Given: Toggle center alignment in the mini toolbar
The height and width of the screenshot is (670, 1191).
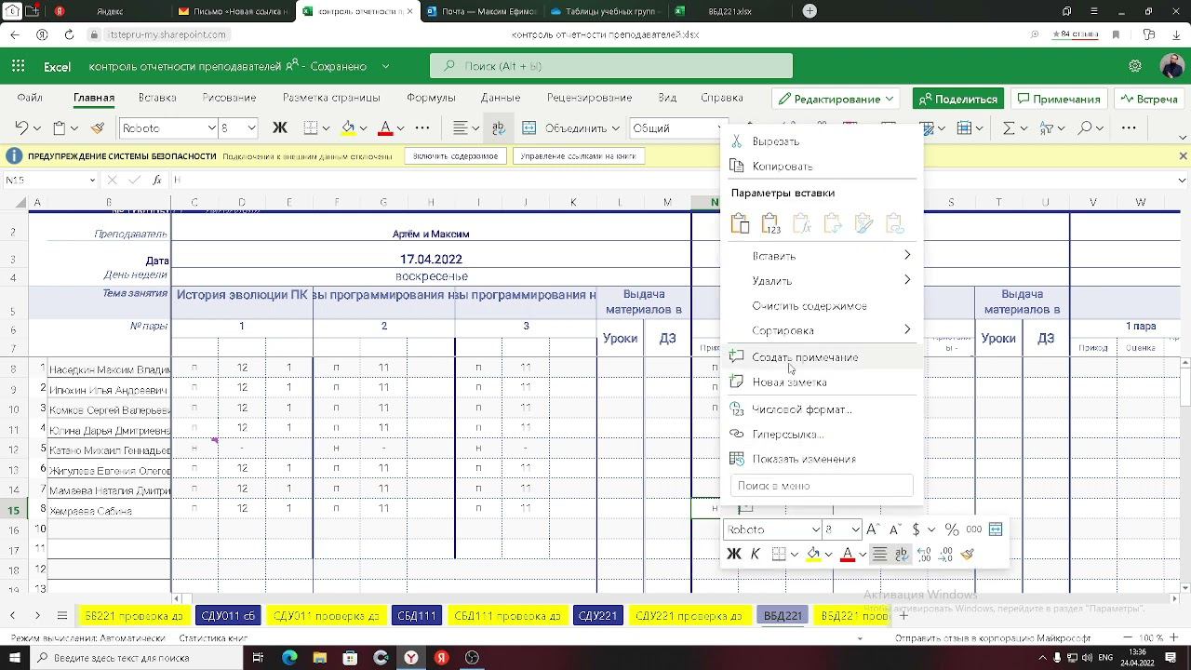Looking at the screenshot, I should tap(879, 555).
